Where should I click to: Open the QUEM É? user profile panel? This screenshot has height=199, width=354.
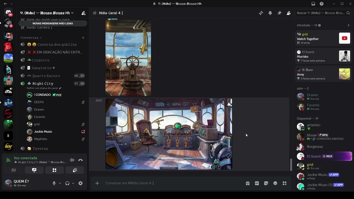(x=27, y=183)
